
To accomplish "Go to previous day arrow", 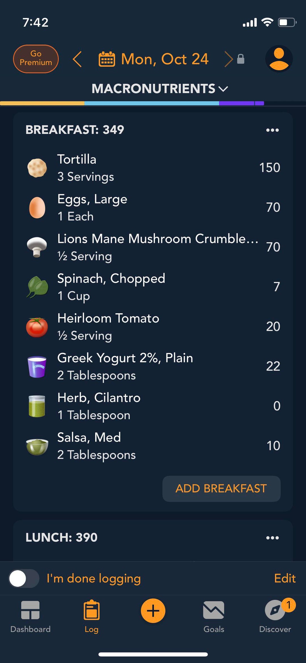I will coord(77,59).
